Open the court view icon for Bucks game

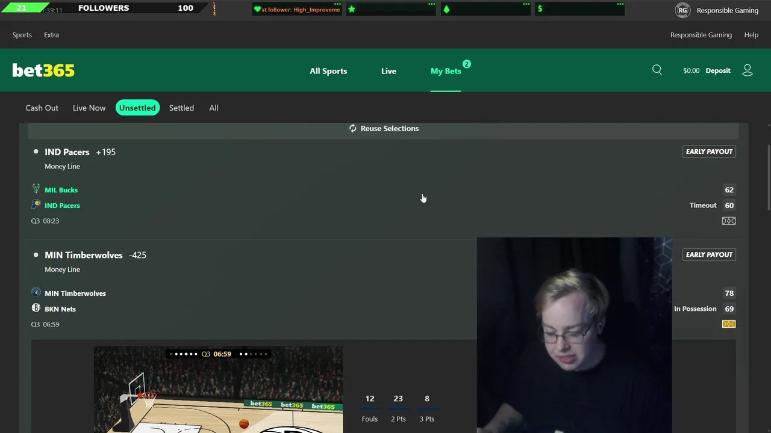click(729, 221)
